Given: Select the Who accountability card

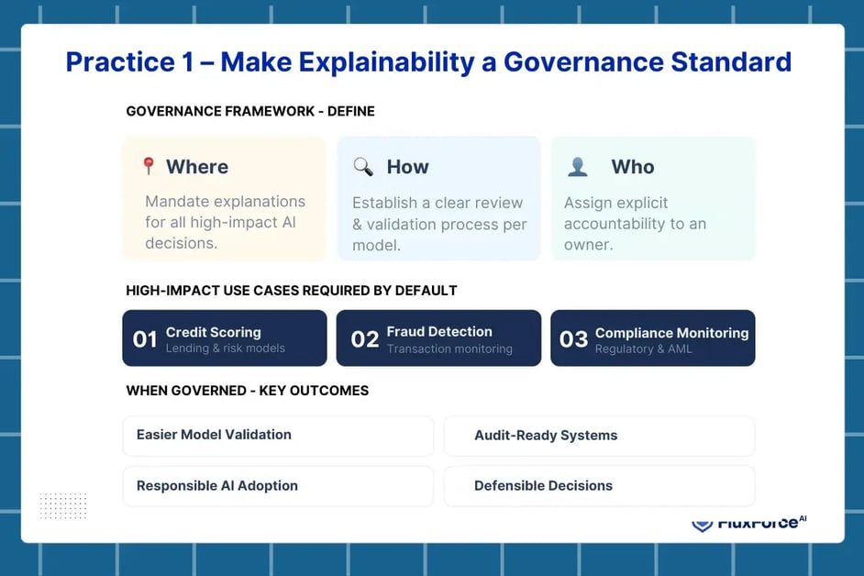Looking at the screenshot, I should click(652, 200).
